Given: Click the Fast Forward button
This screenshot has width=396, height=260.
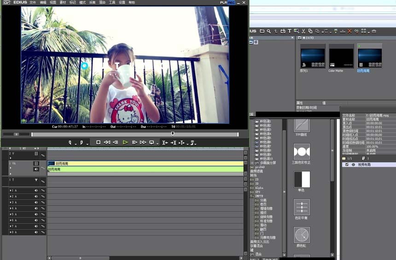Looking at the screenshot, I should click(143, 143).
